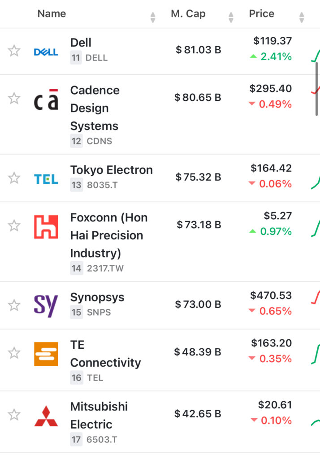Click the Mitsubishi Electric diamond logo
Screen dimensions: 320x459
click(46, 416)
